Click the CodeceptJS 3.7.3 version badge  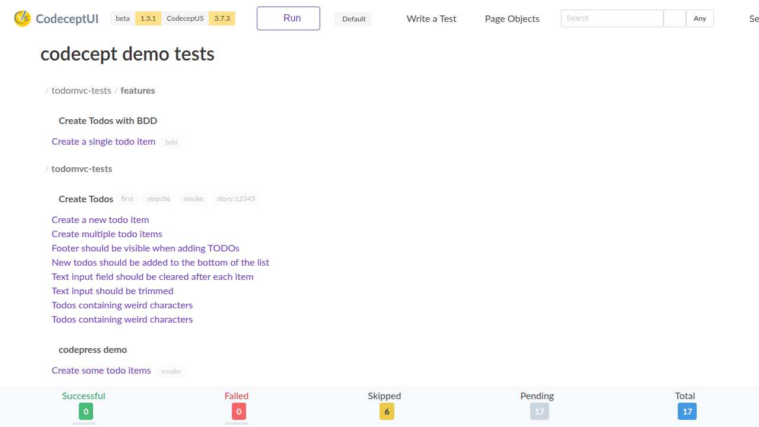pos(222,18)
